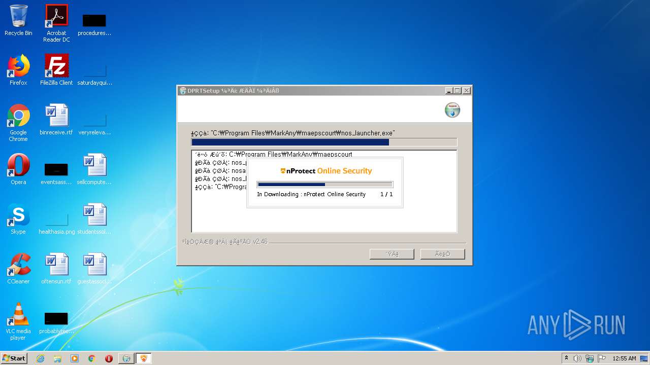The width and height of the screenshot is (650, 365).
Task: Click the v2.46 installer version text
Action: tap(224, 242)
